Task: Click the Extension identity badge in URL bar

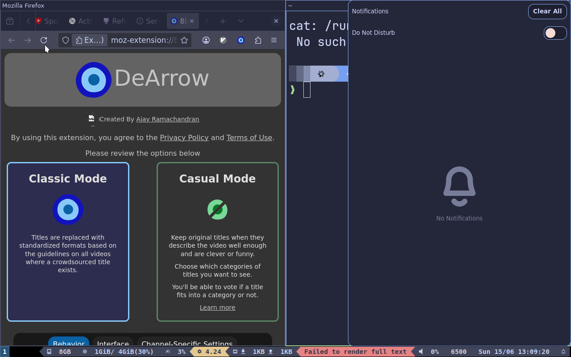Action: [90, 40]
